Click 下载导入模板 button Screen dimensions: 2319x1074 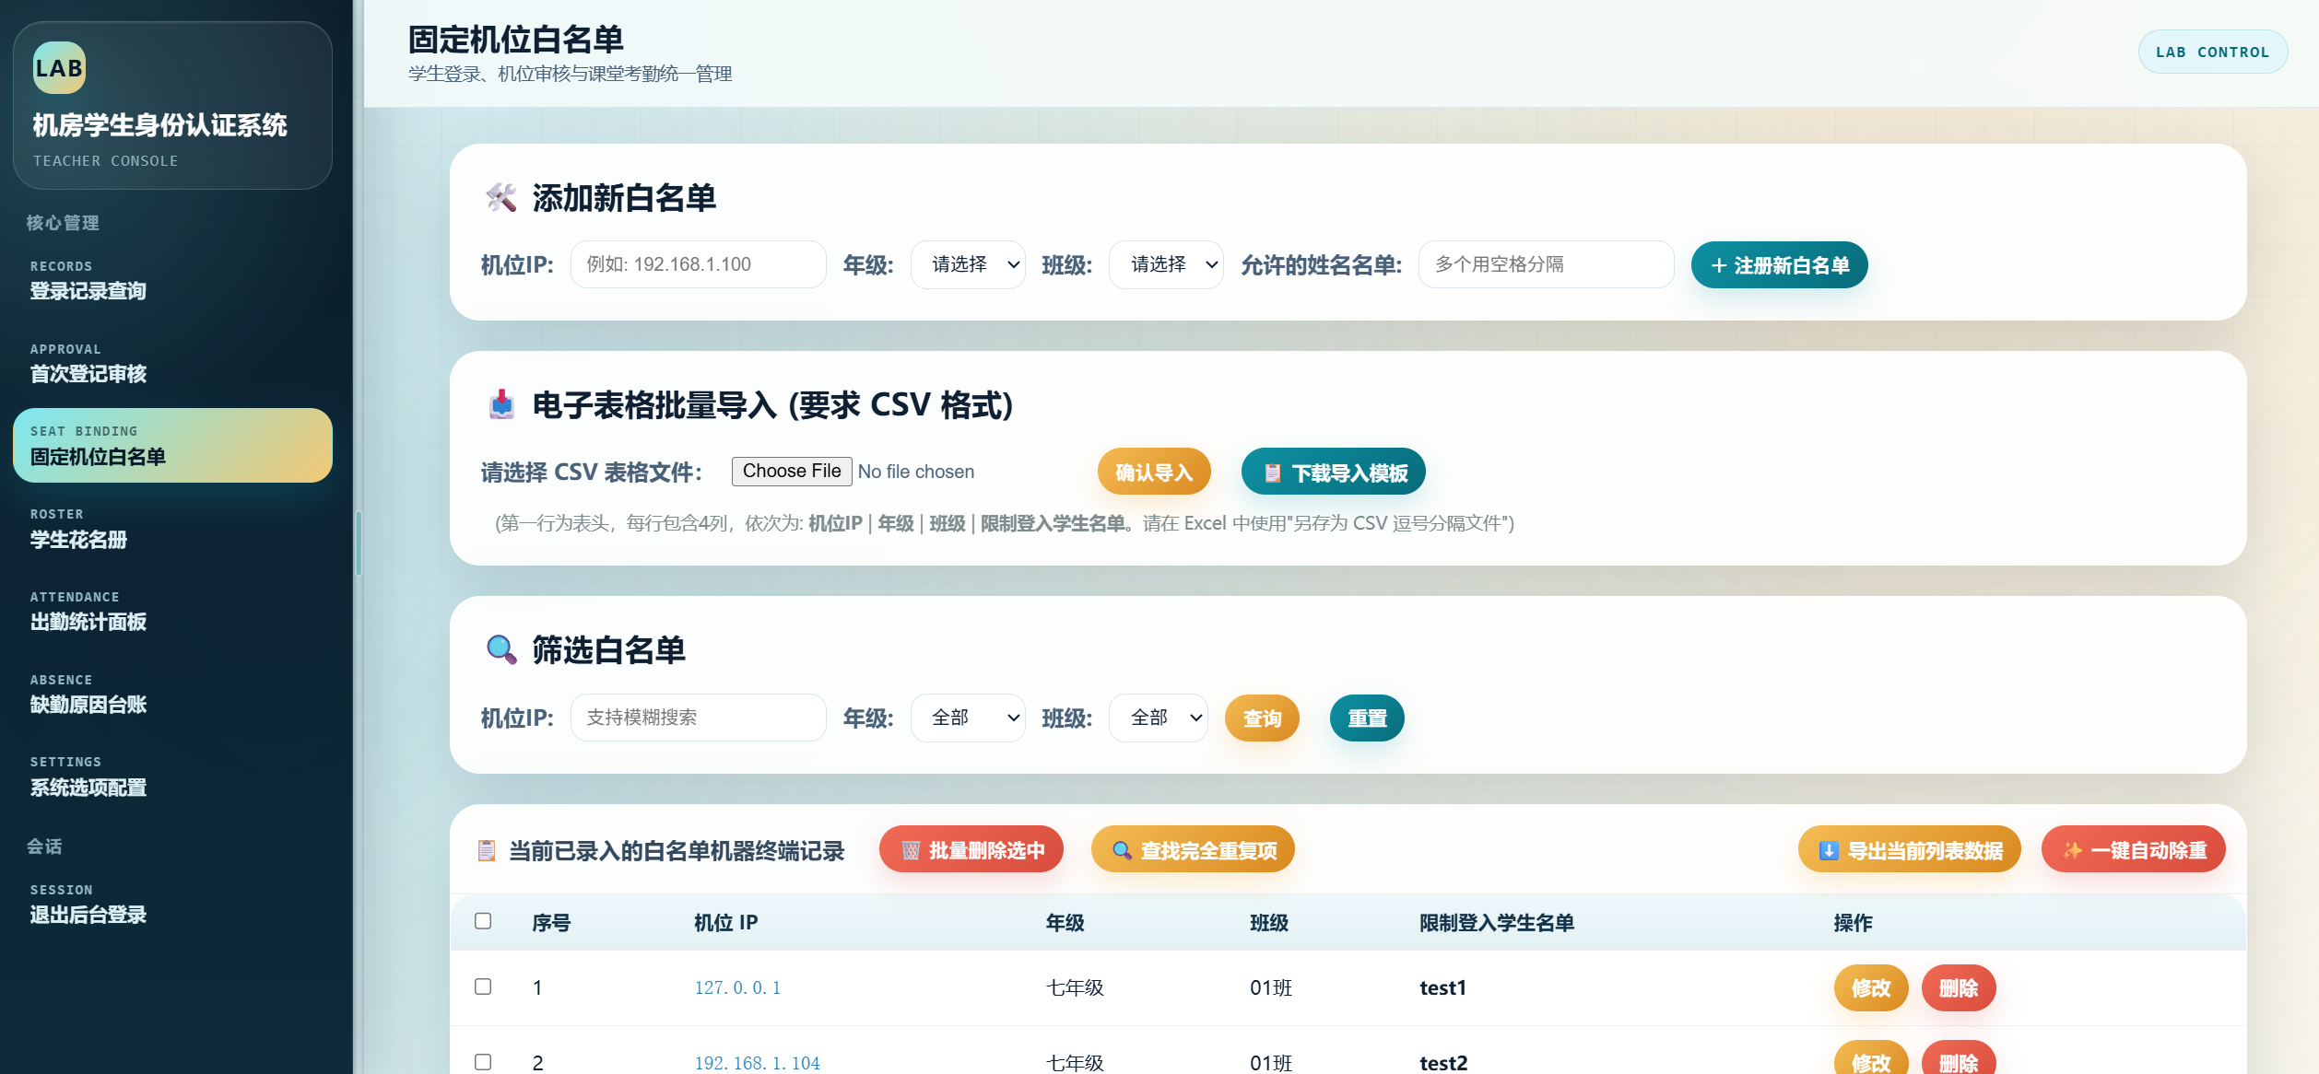[1333, 472]
